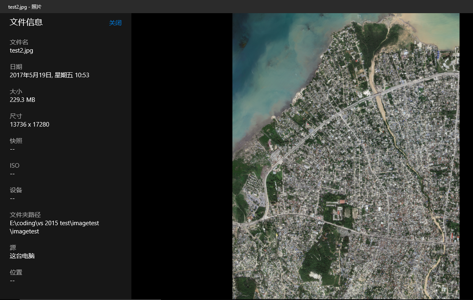Click the 文件名 field label
The height and width of the screenshot is (300, 473).
[x=19, y=42]
